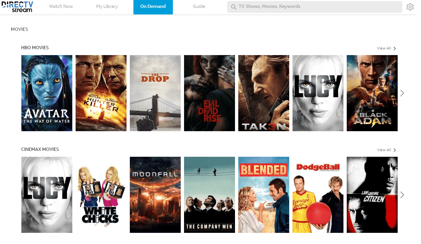Open the Watch Now section
421x244 pixels.
[61, 6]
